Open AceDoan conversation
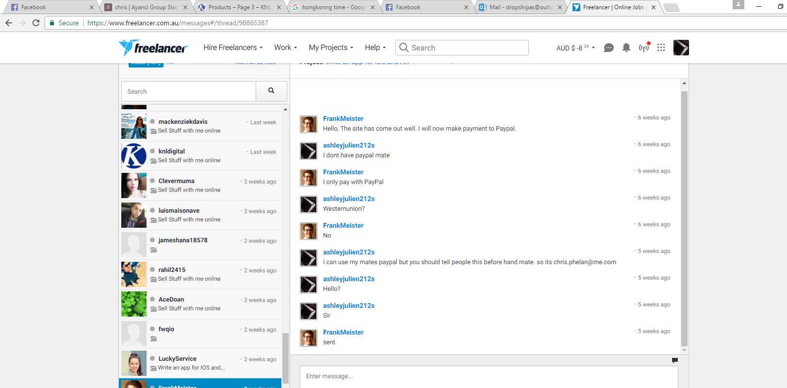 click(200, 304)
